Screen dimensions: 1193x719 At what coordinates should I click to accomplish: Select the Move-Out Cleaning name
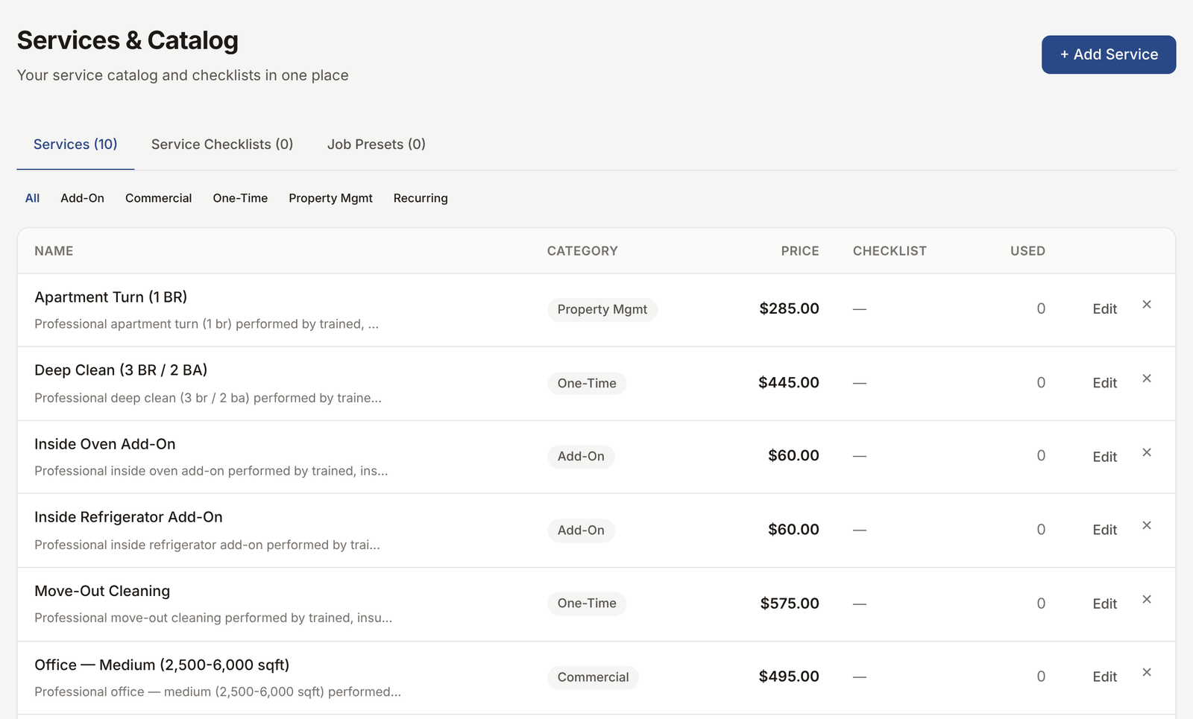pos(102,591)
